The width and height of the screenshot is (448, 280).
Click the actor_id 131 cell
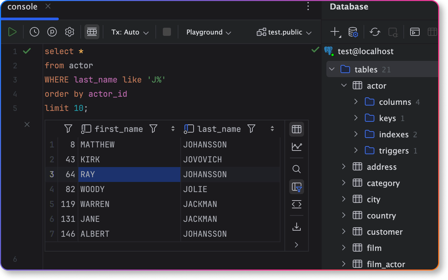tap(68, 219)
